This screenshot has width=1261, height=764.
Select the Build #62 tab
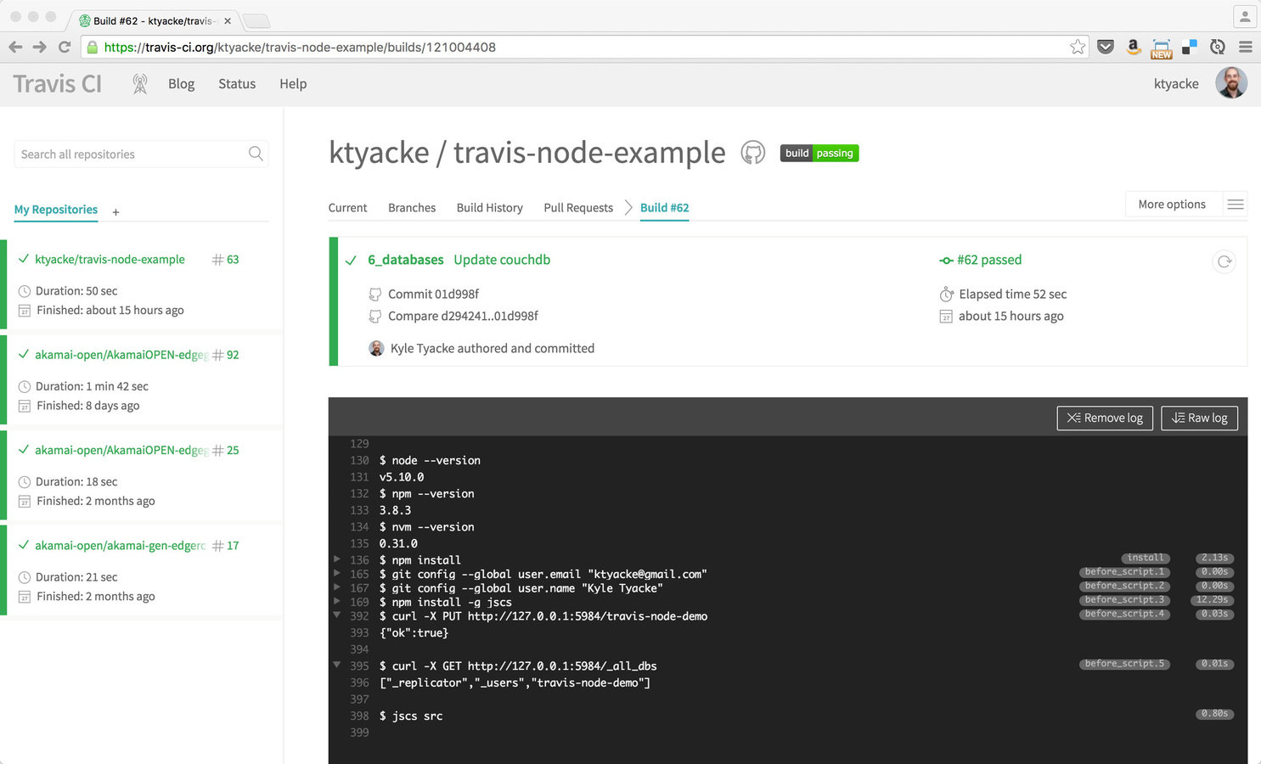[x=664, y=208]
